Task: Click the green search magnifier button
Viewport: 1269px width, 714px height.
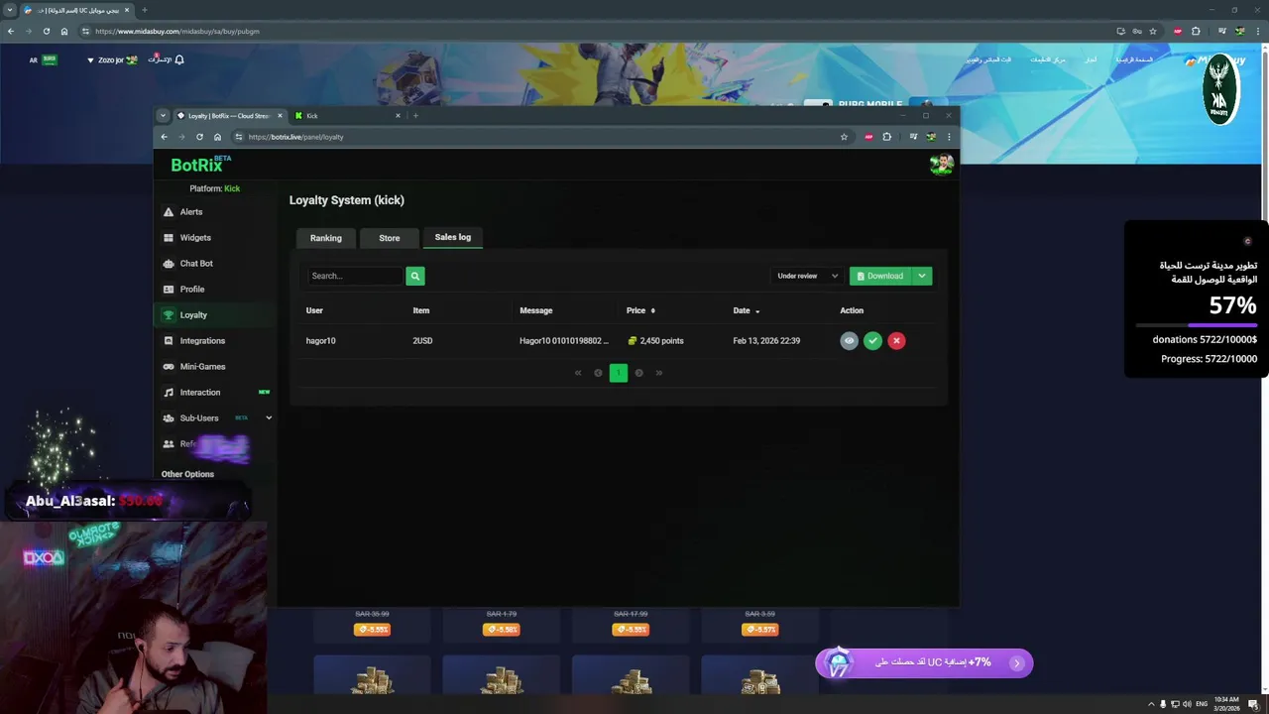Action: pos(414,276)
